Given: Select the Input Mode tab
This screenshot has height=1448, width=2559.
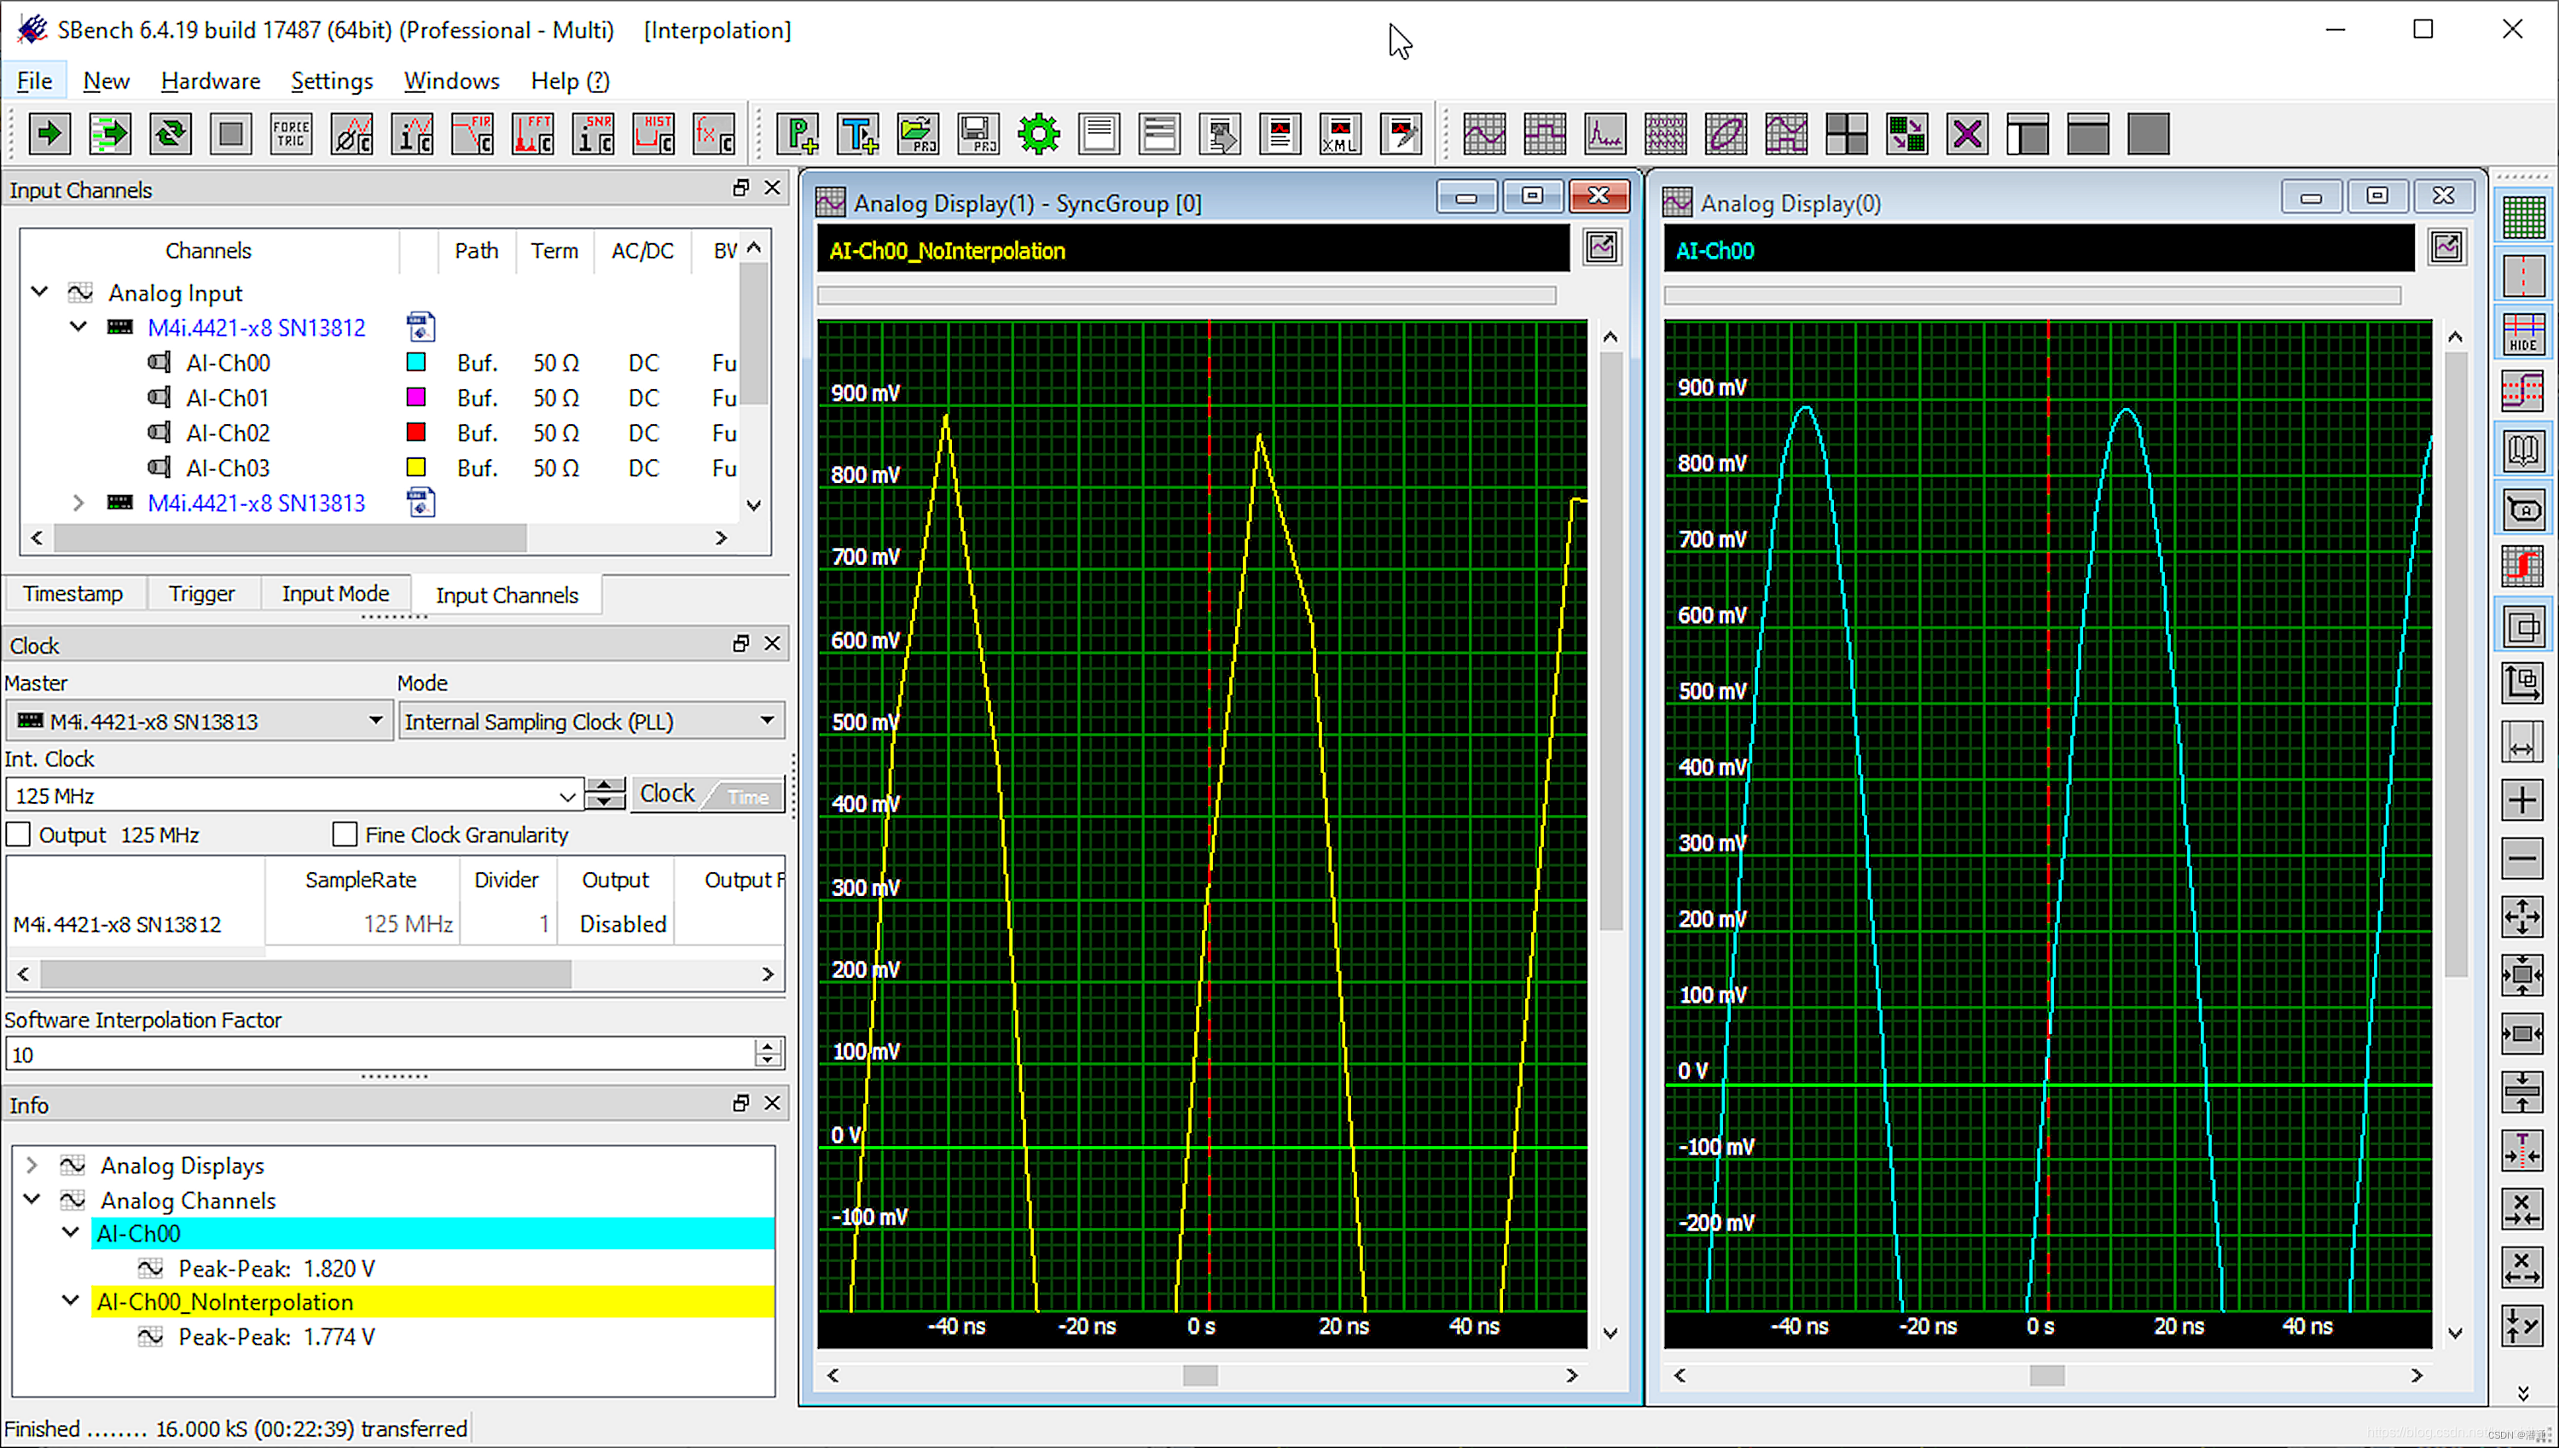Looking at the screenshot, I should coord(336,594).
